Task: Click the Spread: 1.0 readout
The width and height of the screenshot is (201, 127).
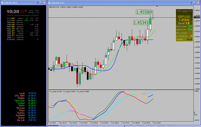Action: 184,23
